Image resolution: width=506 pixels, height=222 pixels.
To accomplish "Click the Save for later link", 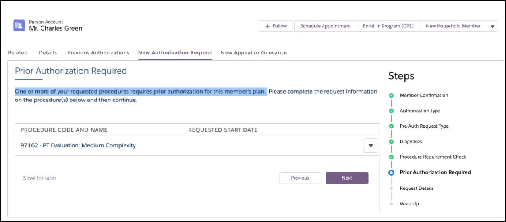I will pos(40,178).
